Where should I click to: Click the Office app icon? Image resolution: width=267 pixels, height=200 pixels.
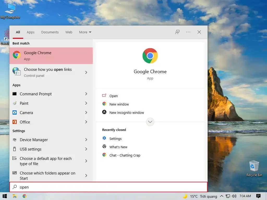[15, 122]
